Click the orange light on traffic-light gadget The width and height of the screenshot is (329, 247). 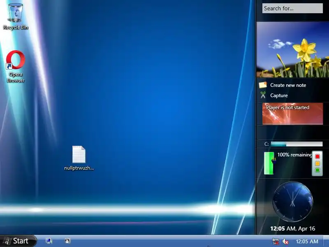click(x=317, y=163)
